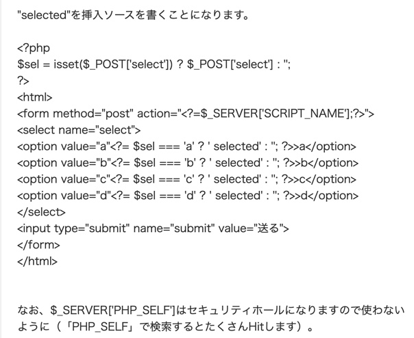Click the opening <?php tag line
The width and height of the screenshot is (414, 338).
[32, 50]
